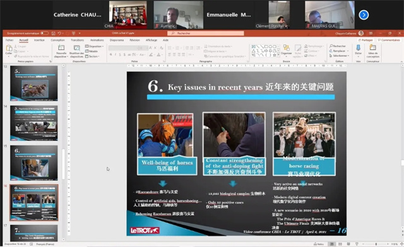Click blue next-participants arrow in video strip
This screenshot has height=247, width=404.
coord(364,15)
